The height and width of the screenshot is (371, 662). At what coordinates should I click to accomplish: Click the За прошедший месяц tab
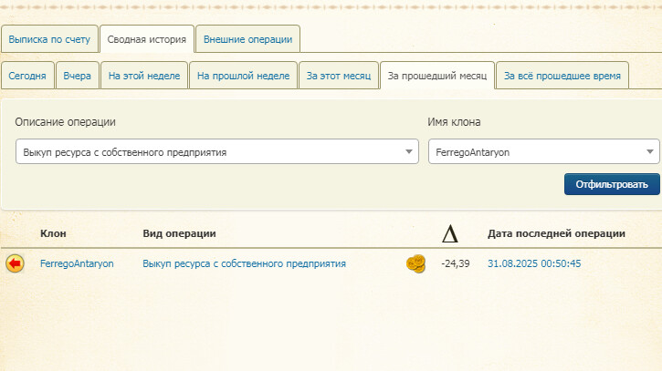(x=436, y=76)
